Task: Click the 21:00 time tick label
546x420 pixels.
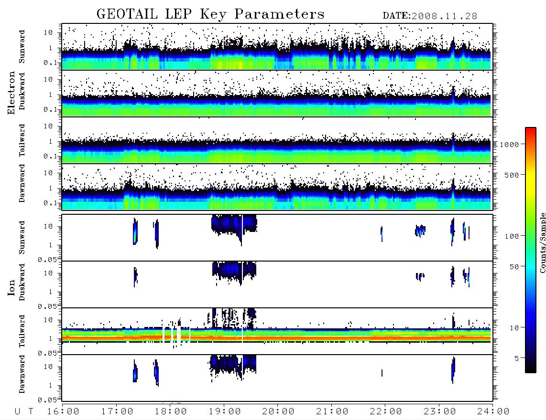Action: tap(332, 412)
